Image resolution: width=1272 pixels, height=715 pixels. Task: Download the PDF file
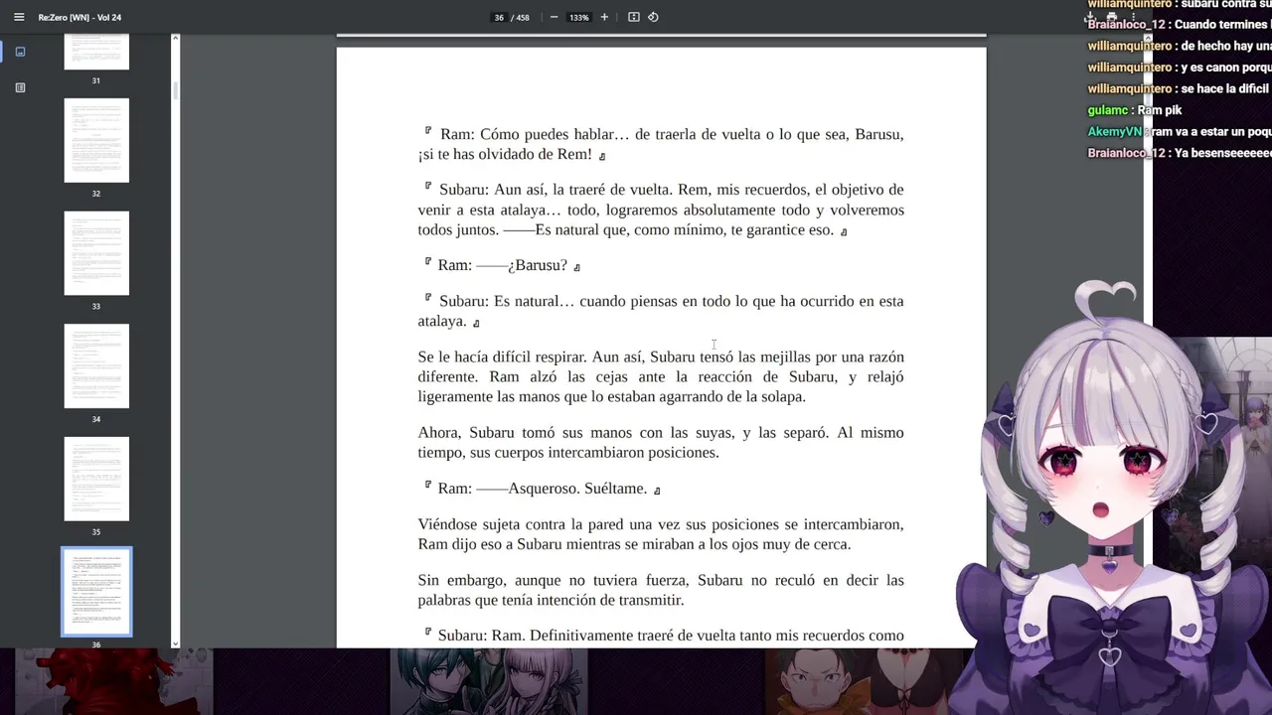(1090, 17)
